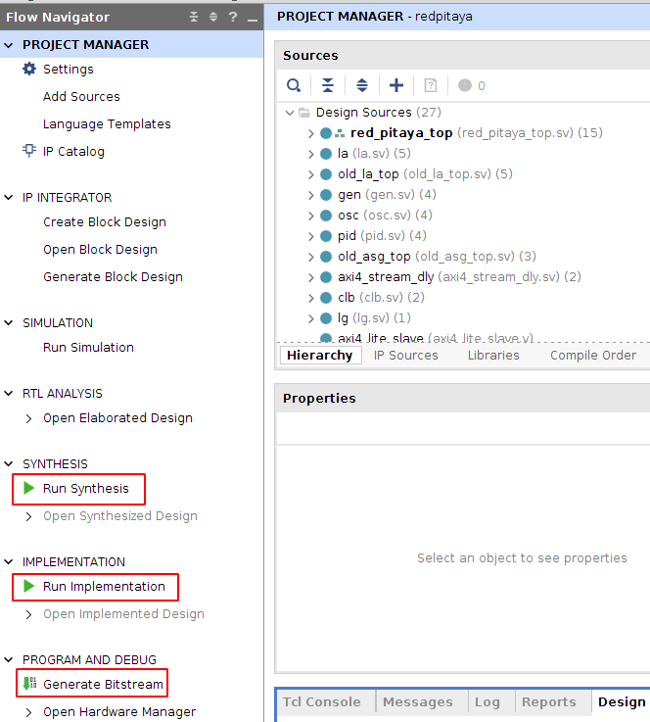Click Run Simulation
The height and width of the screenshot is (722, 650).
click(x=88, y=347)
